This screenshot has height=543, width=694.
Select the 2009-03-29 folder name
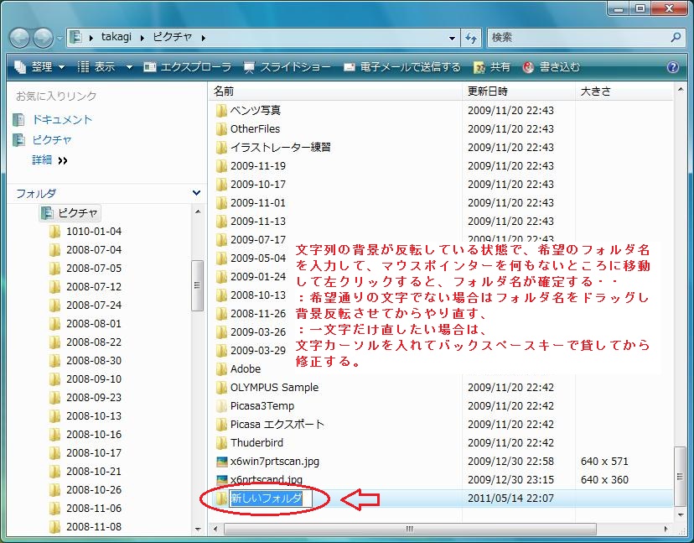[258, 351]
